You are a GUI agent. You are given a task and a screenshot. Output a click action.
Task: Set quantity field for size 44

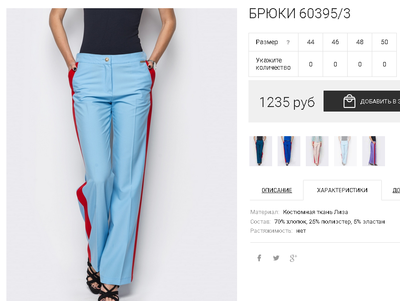click(x=310, y=64)
